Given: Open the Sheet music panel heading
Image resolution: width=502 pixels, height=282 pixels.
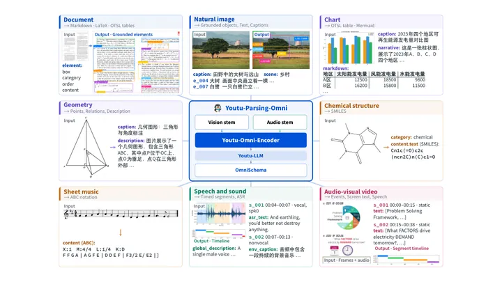Looking at the screenshot, I should [81, 191].
